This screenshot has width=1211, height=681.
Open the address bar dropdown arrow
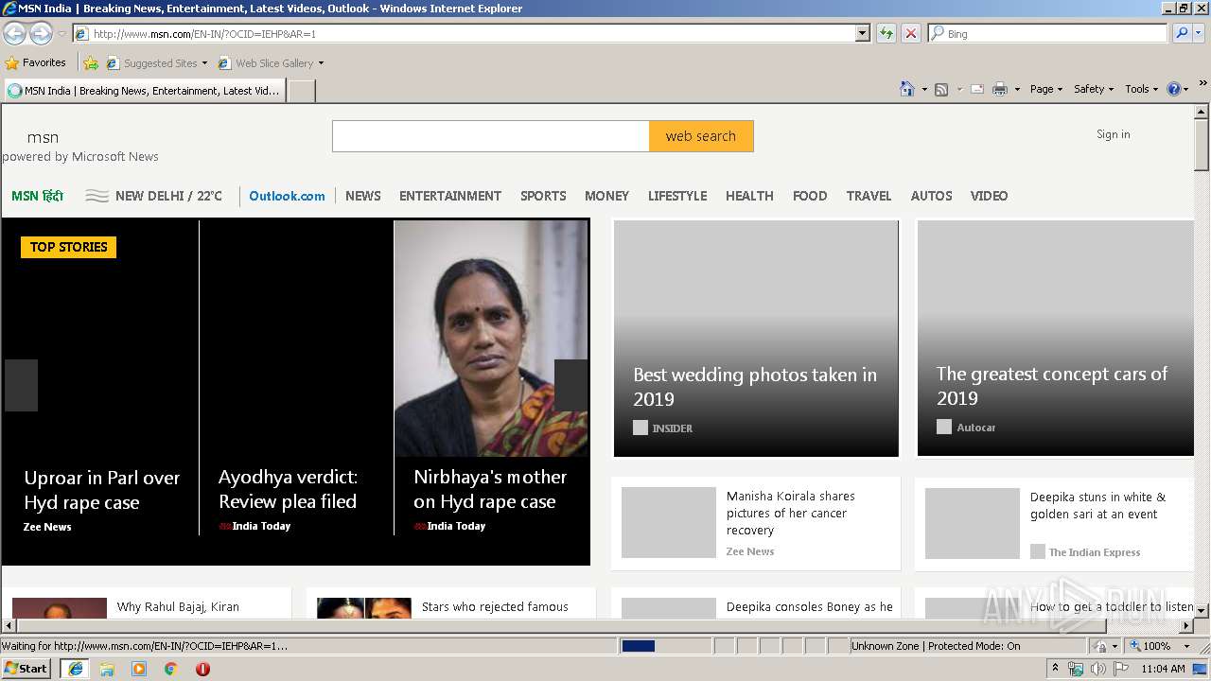862,33
